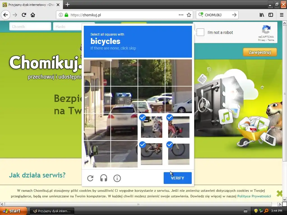Viewport: 287px width, 215px height.
Task: Reload the chomikuj.pl page
Action: tap(24, 15)
